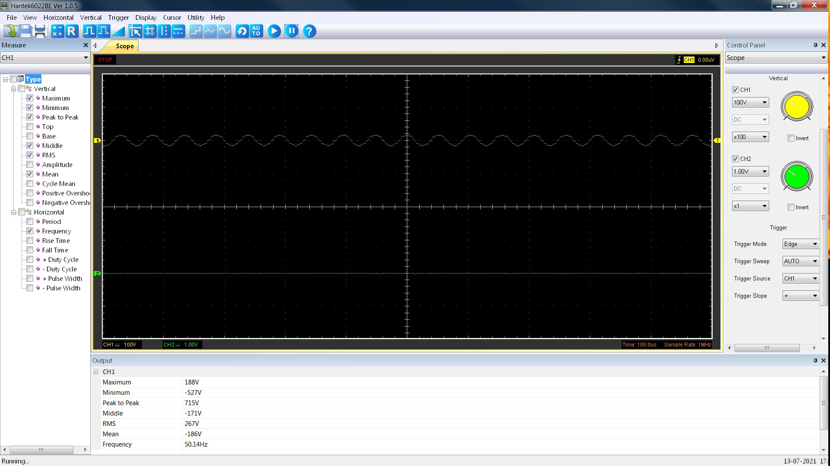830x466 pixels.
Task: Uncheck the Peak to Peak measurement
Action: 30,117
